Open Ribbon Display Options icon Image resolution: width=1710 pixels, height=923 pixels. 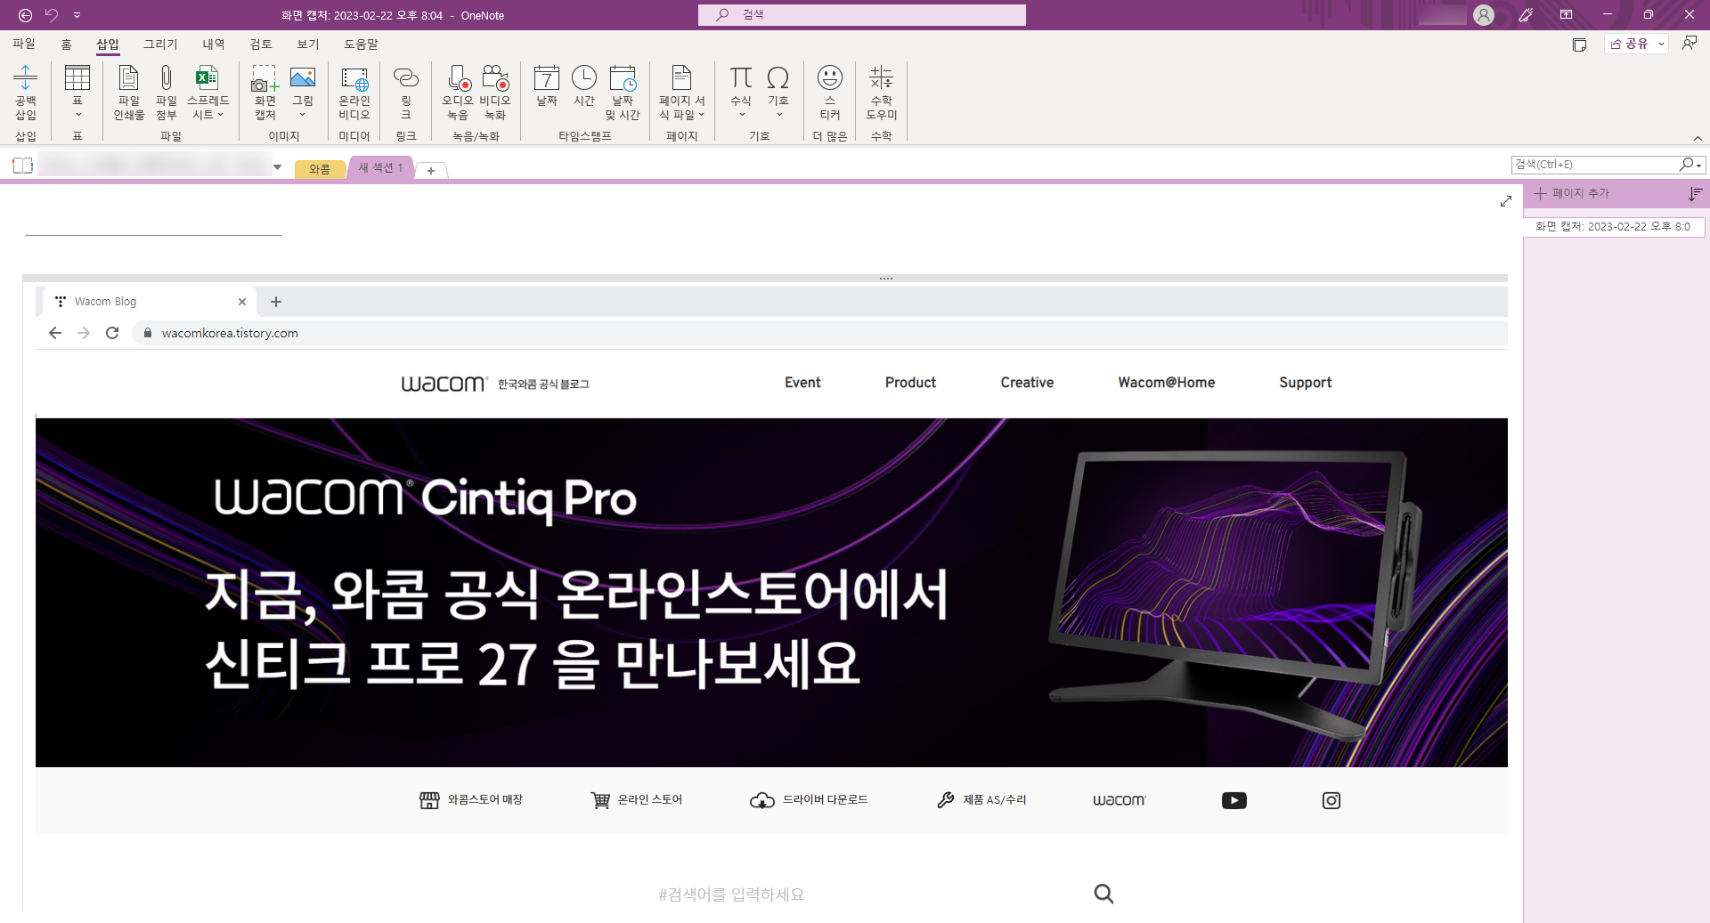1566,15
